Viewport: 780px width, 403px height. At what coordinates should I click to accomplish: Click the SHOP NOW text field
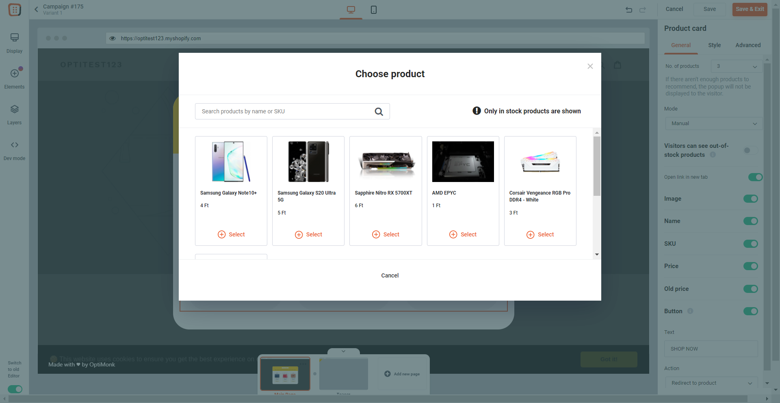711,349
